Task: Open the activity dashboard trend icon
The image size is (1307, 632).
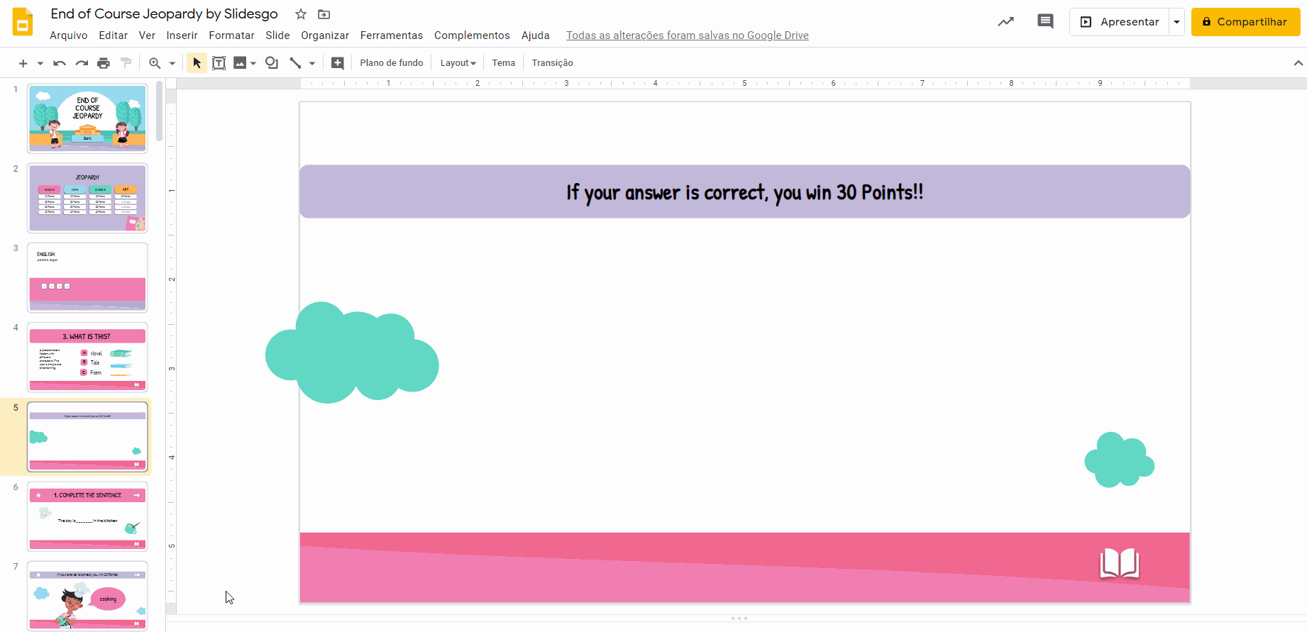Action: 1005,22
